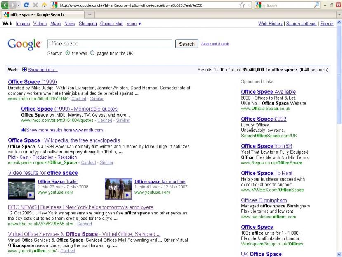Viewport: 342px width, 257px height.
Task: Open 'Office Space Trailer' video link
Action: pyautogui.click(x=58, y=182)
